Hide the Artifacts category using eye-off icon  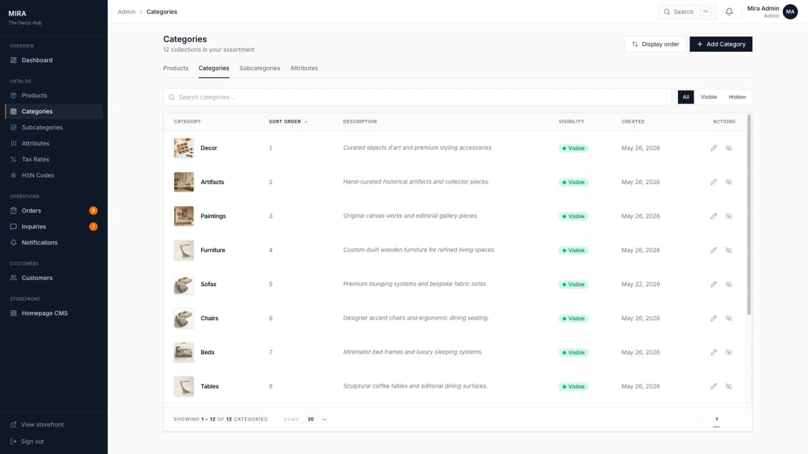pyautogui.click(x=728, y=182)
